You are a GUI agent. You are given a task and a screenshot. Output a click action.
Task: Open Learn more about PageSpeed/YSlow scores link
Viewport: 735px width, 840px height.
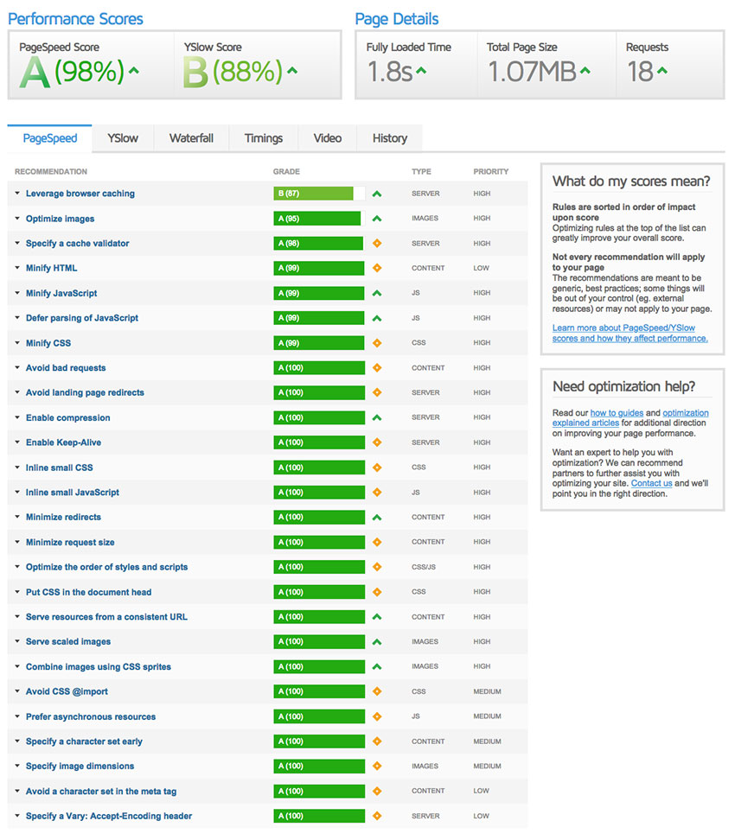coord(630,334)
